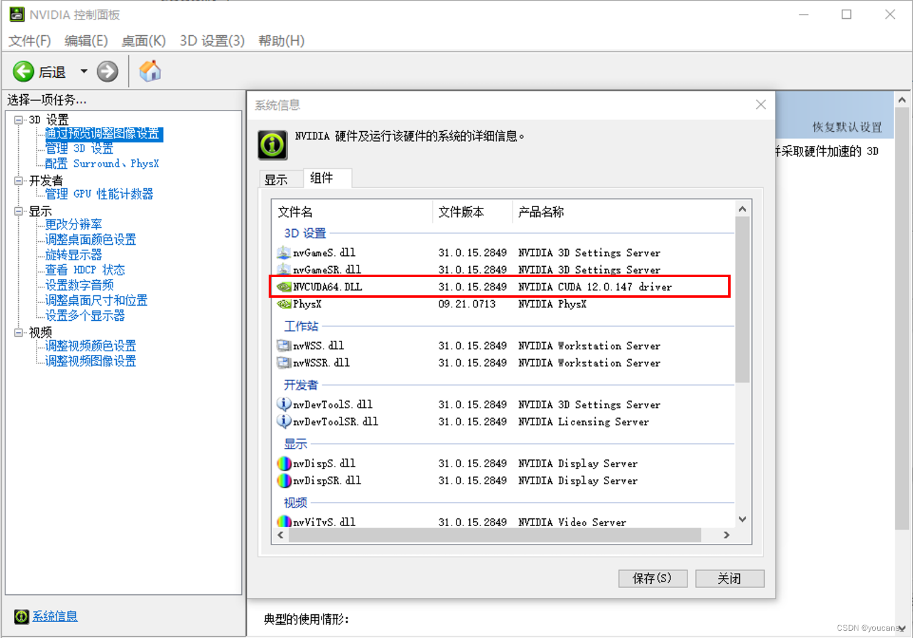Select 调整桌面尺寸和位置 in the tree

pyautogui.click(x=96, y=300)
